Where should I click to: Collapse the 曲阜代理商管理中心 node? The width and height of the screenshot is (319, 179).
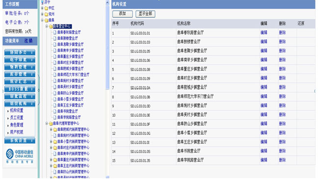pyautogui.click(x=47, y=123)
